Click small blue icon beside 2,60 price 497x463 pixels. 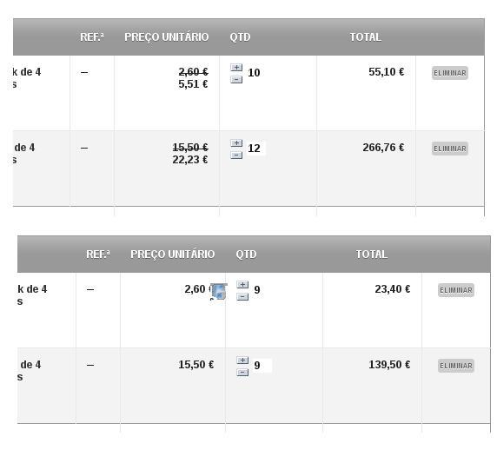pyautogui.click(x=219, y=292)
